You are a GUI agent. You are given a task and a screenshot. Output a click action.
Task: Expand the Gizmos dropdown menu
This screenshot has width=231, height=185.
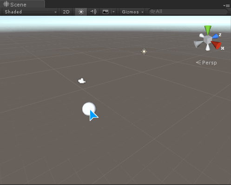pos(132,12)
